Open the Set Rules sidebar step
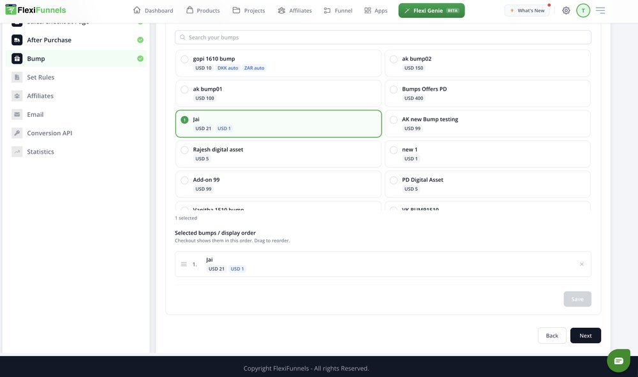Viewport: 638px width, 377px height. click(x=77, y=77)
